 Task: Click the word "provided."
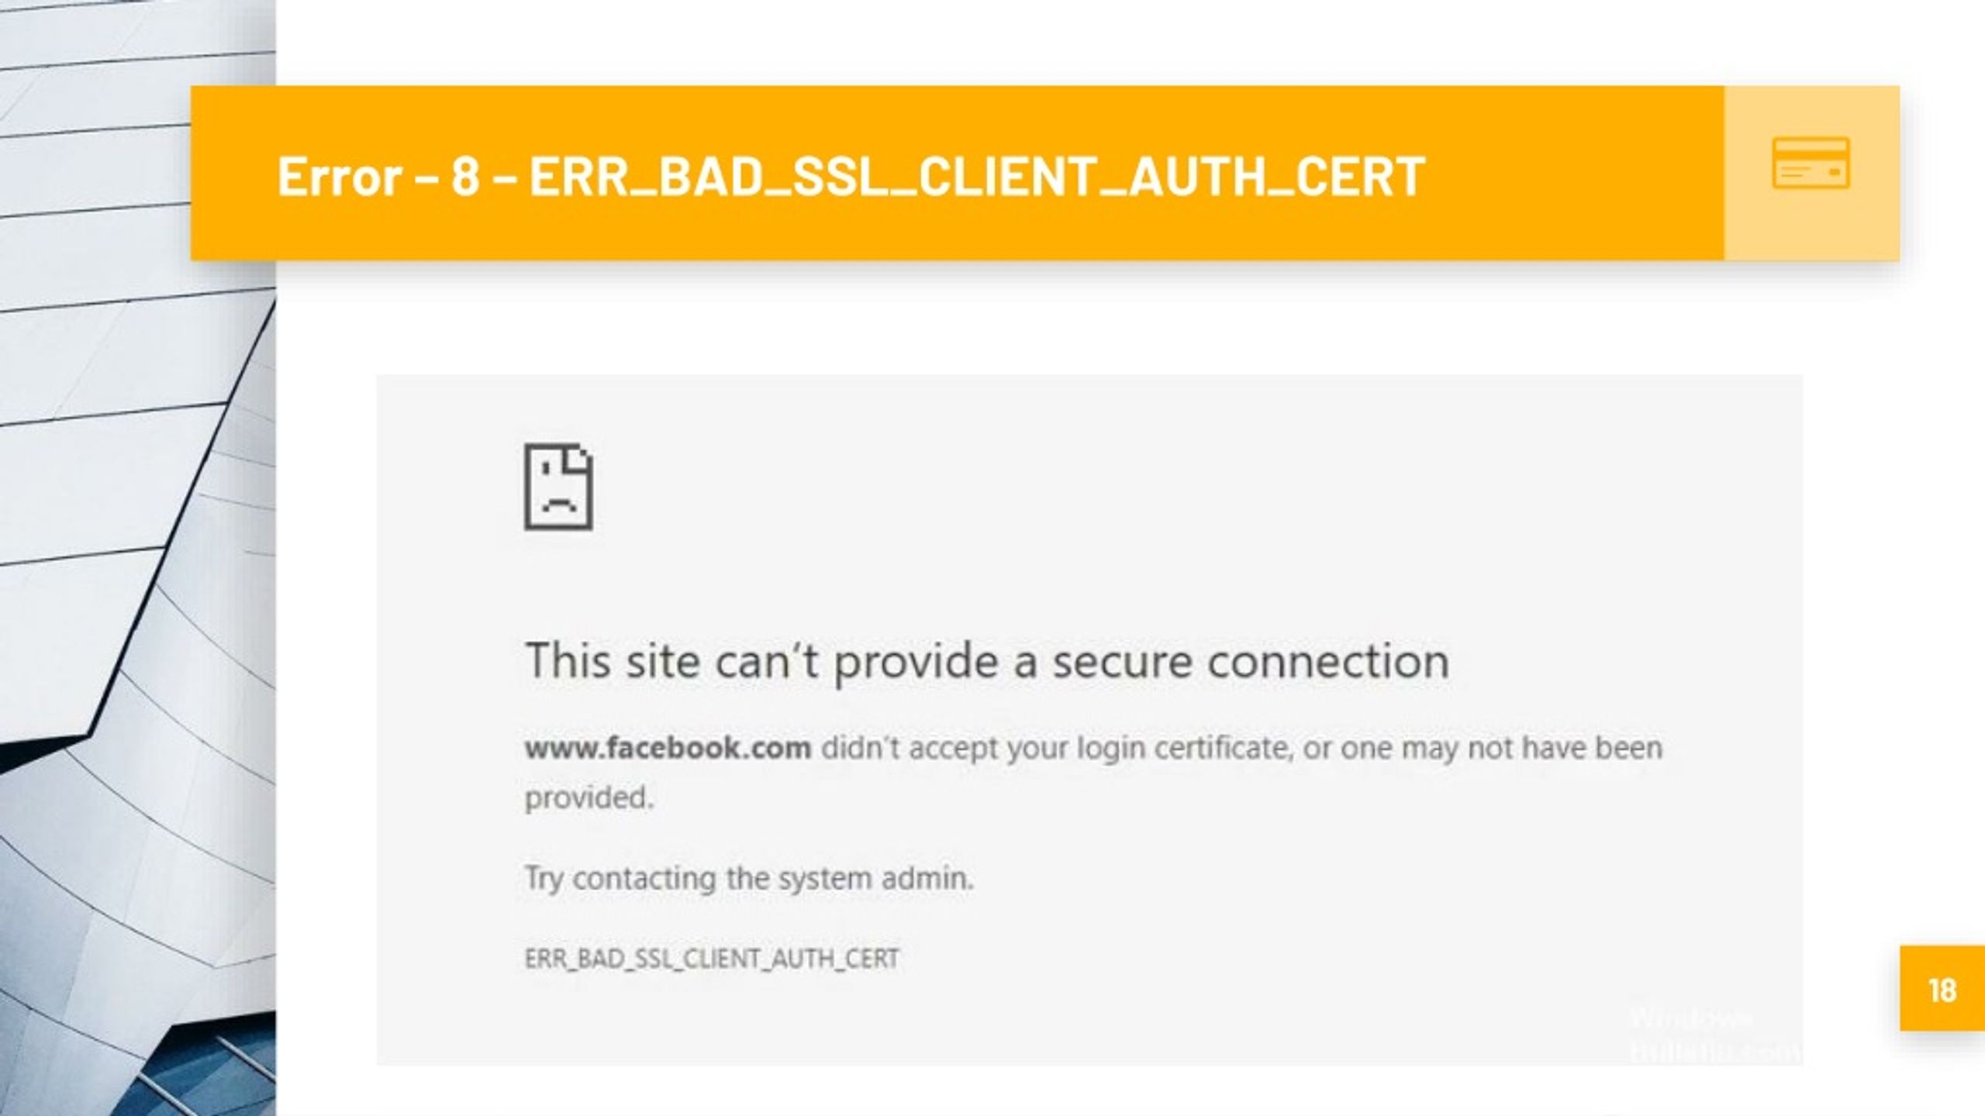pyautogui.click(x=589, y=798)
